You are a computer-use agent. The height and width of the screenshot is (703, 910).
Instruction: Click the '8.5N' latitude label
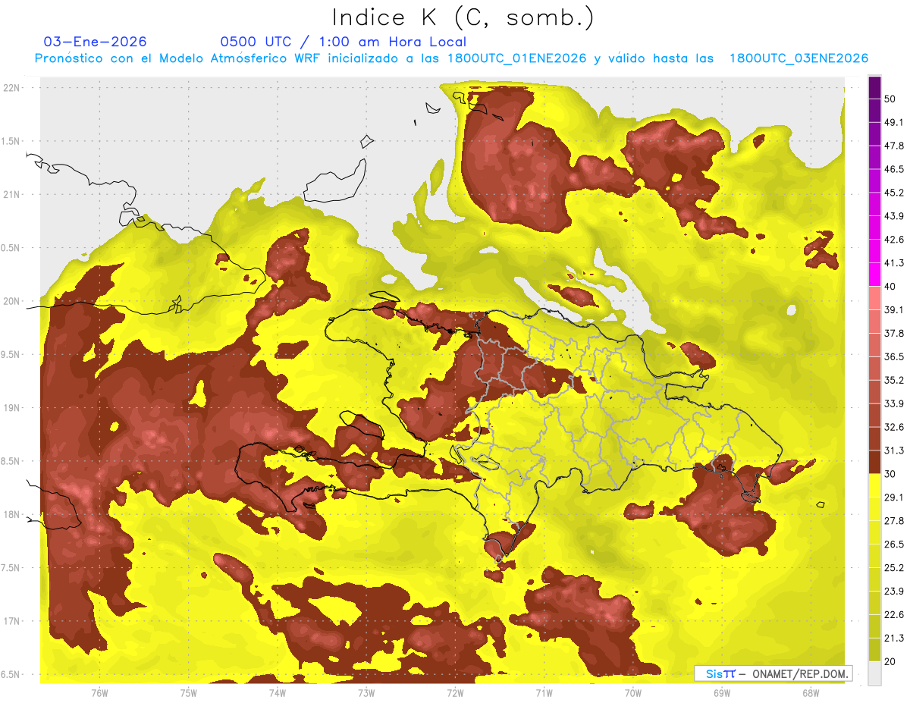[11, 461]
